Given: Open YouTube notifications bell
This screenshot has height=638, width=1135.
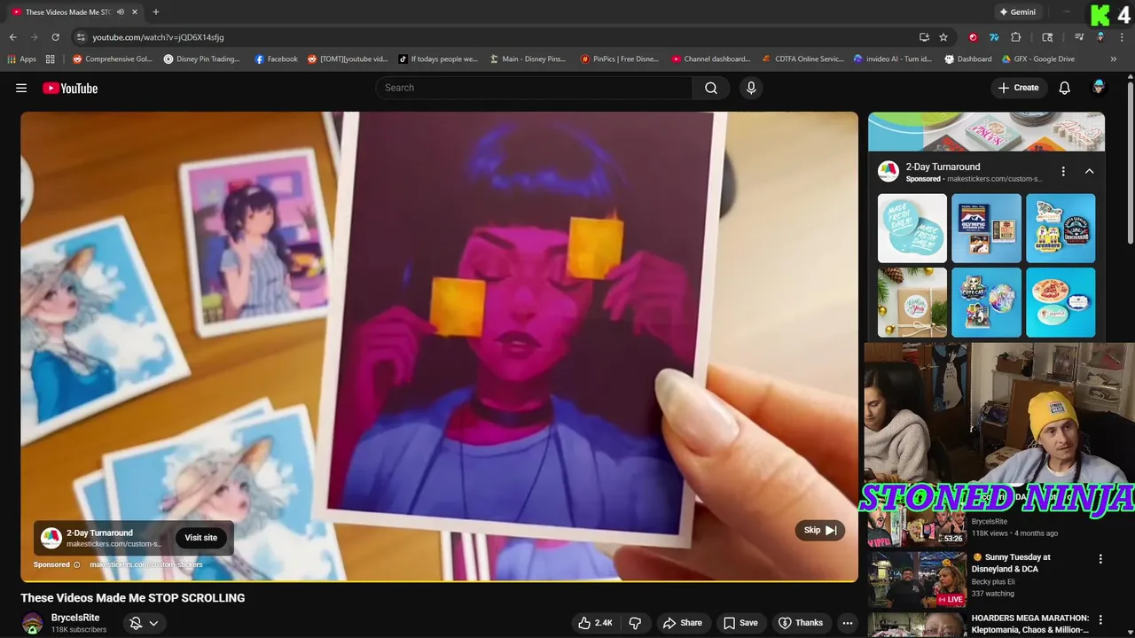Looking at the screenshot, I should pyautogui.click(x=1065, y=88).
